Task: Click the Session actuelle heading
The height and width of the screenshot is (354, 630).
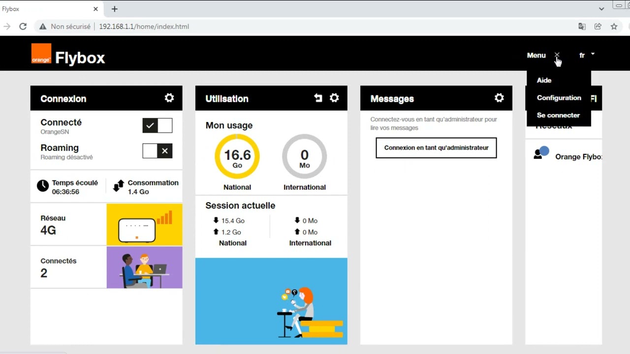Action: point(240,206)
